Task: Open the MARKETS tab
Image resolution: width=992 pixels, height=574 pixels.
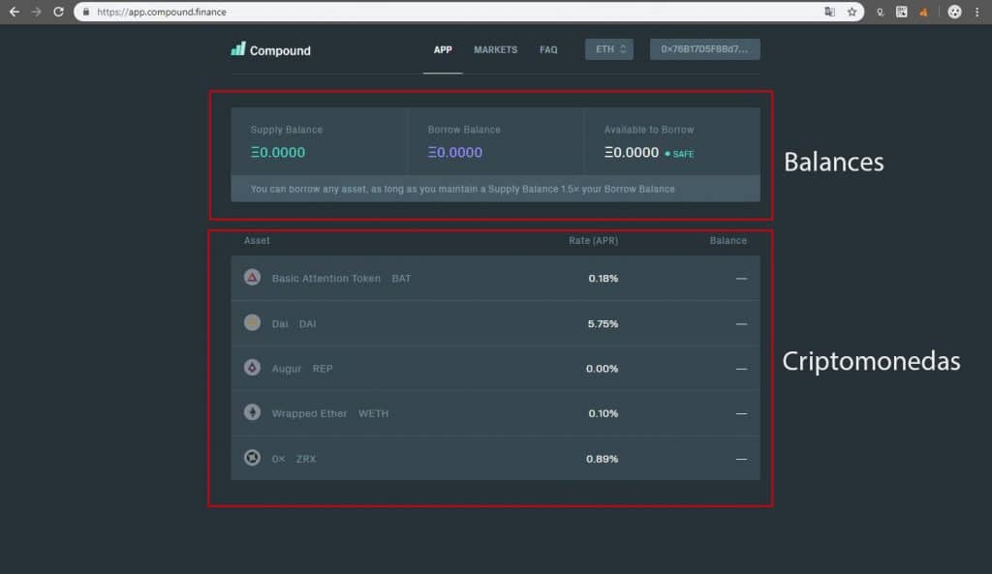Action: pos(495,49)
